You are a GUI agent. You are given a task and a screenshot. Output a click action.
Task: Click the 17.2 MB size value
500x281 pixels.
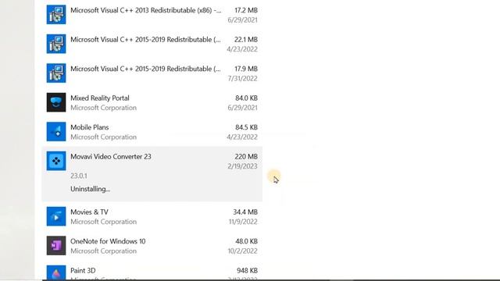246,10
